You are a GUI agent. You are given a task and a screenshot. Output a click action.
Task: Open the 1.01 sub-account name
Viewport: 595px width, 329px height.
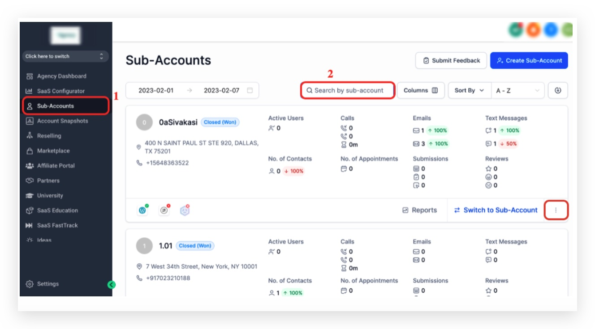(x=165, y=246)
